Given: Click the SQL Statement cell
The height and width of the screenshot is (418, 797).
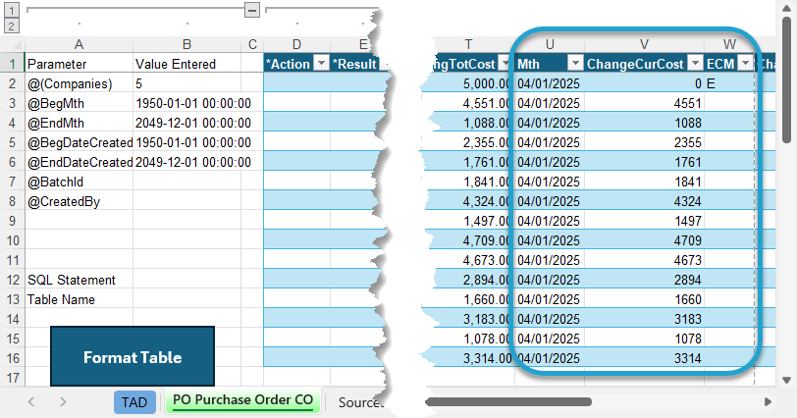Looking at the screenshot, I should [x=79, y=280].
